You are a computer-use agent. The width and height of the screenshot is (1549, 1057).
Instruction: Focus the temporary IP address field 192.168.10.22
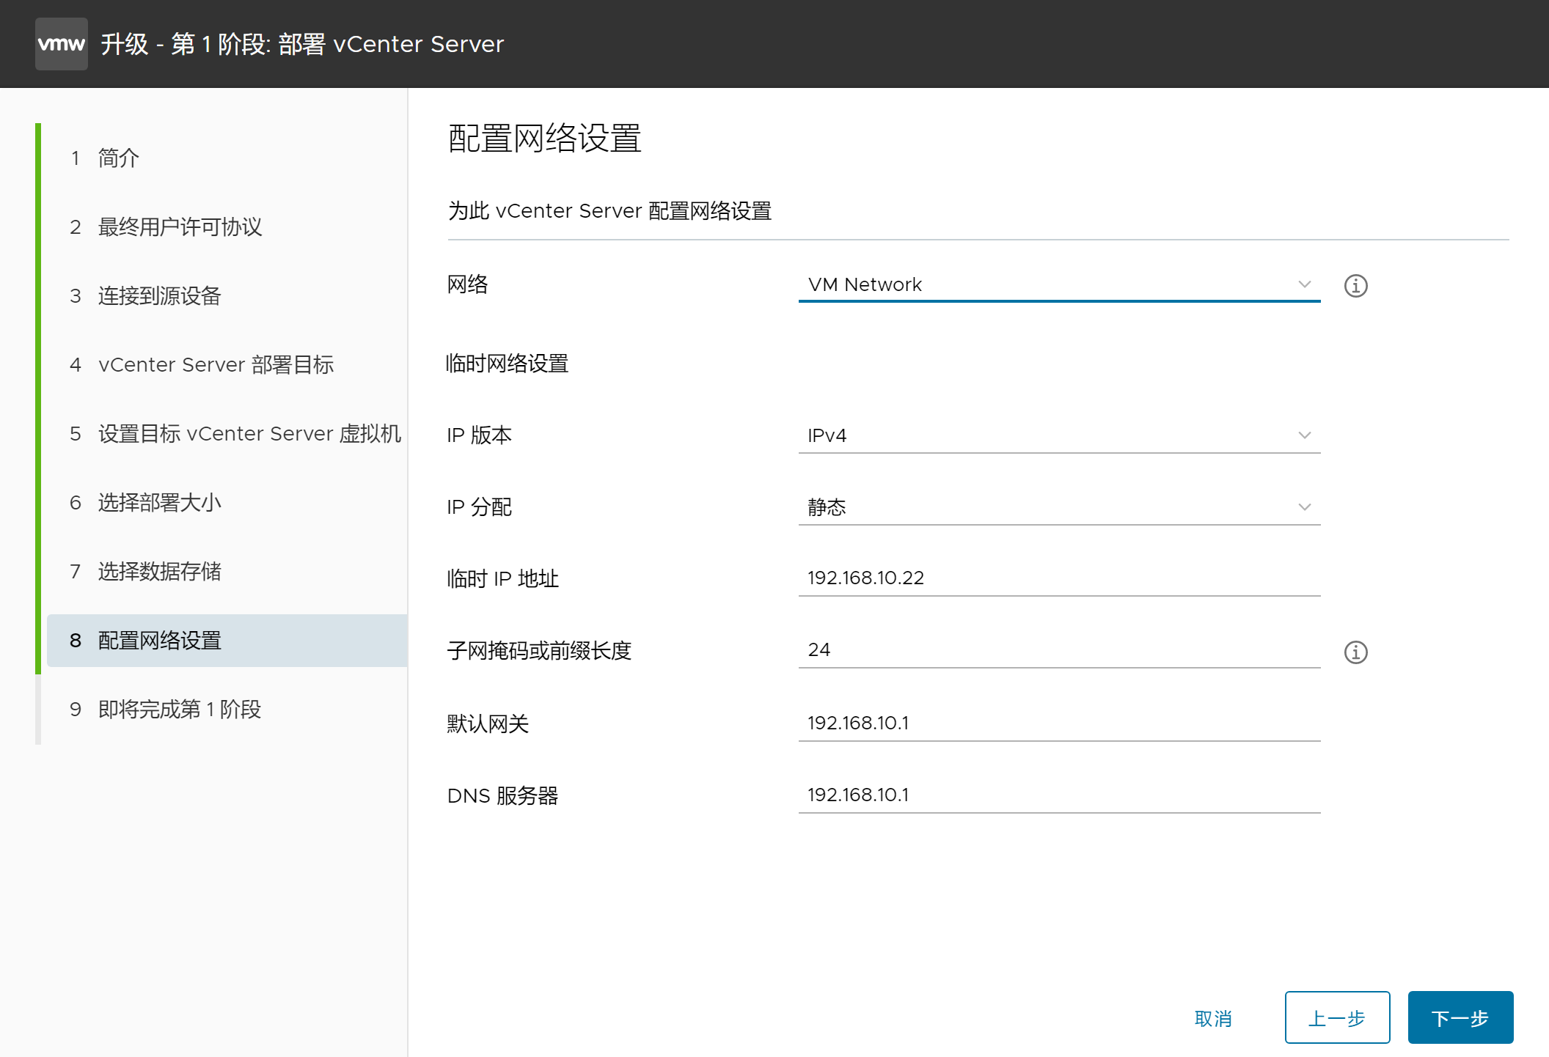pos(1059,578)
